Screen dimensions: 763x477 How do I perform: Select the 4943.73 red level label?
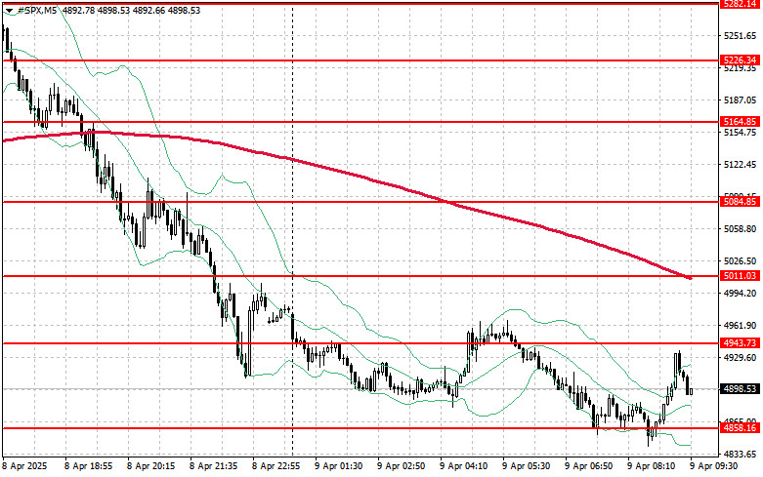point(741,343)
